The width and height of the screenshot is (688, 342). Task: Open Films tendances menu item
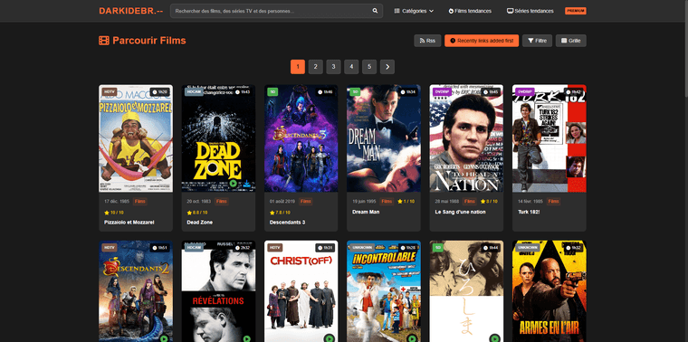click(x=470, y=11)
